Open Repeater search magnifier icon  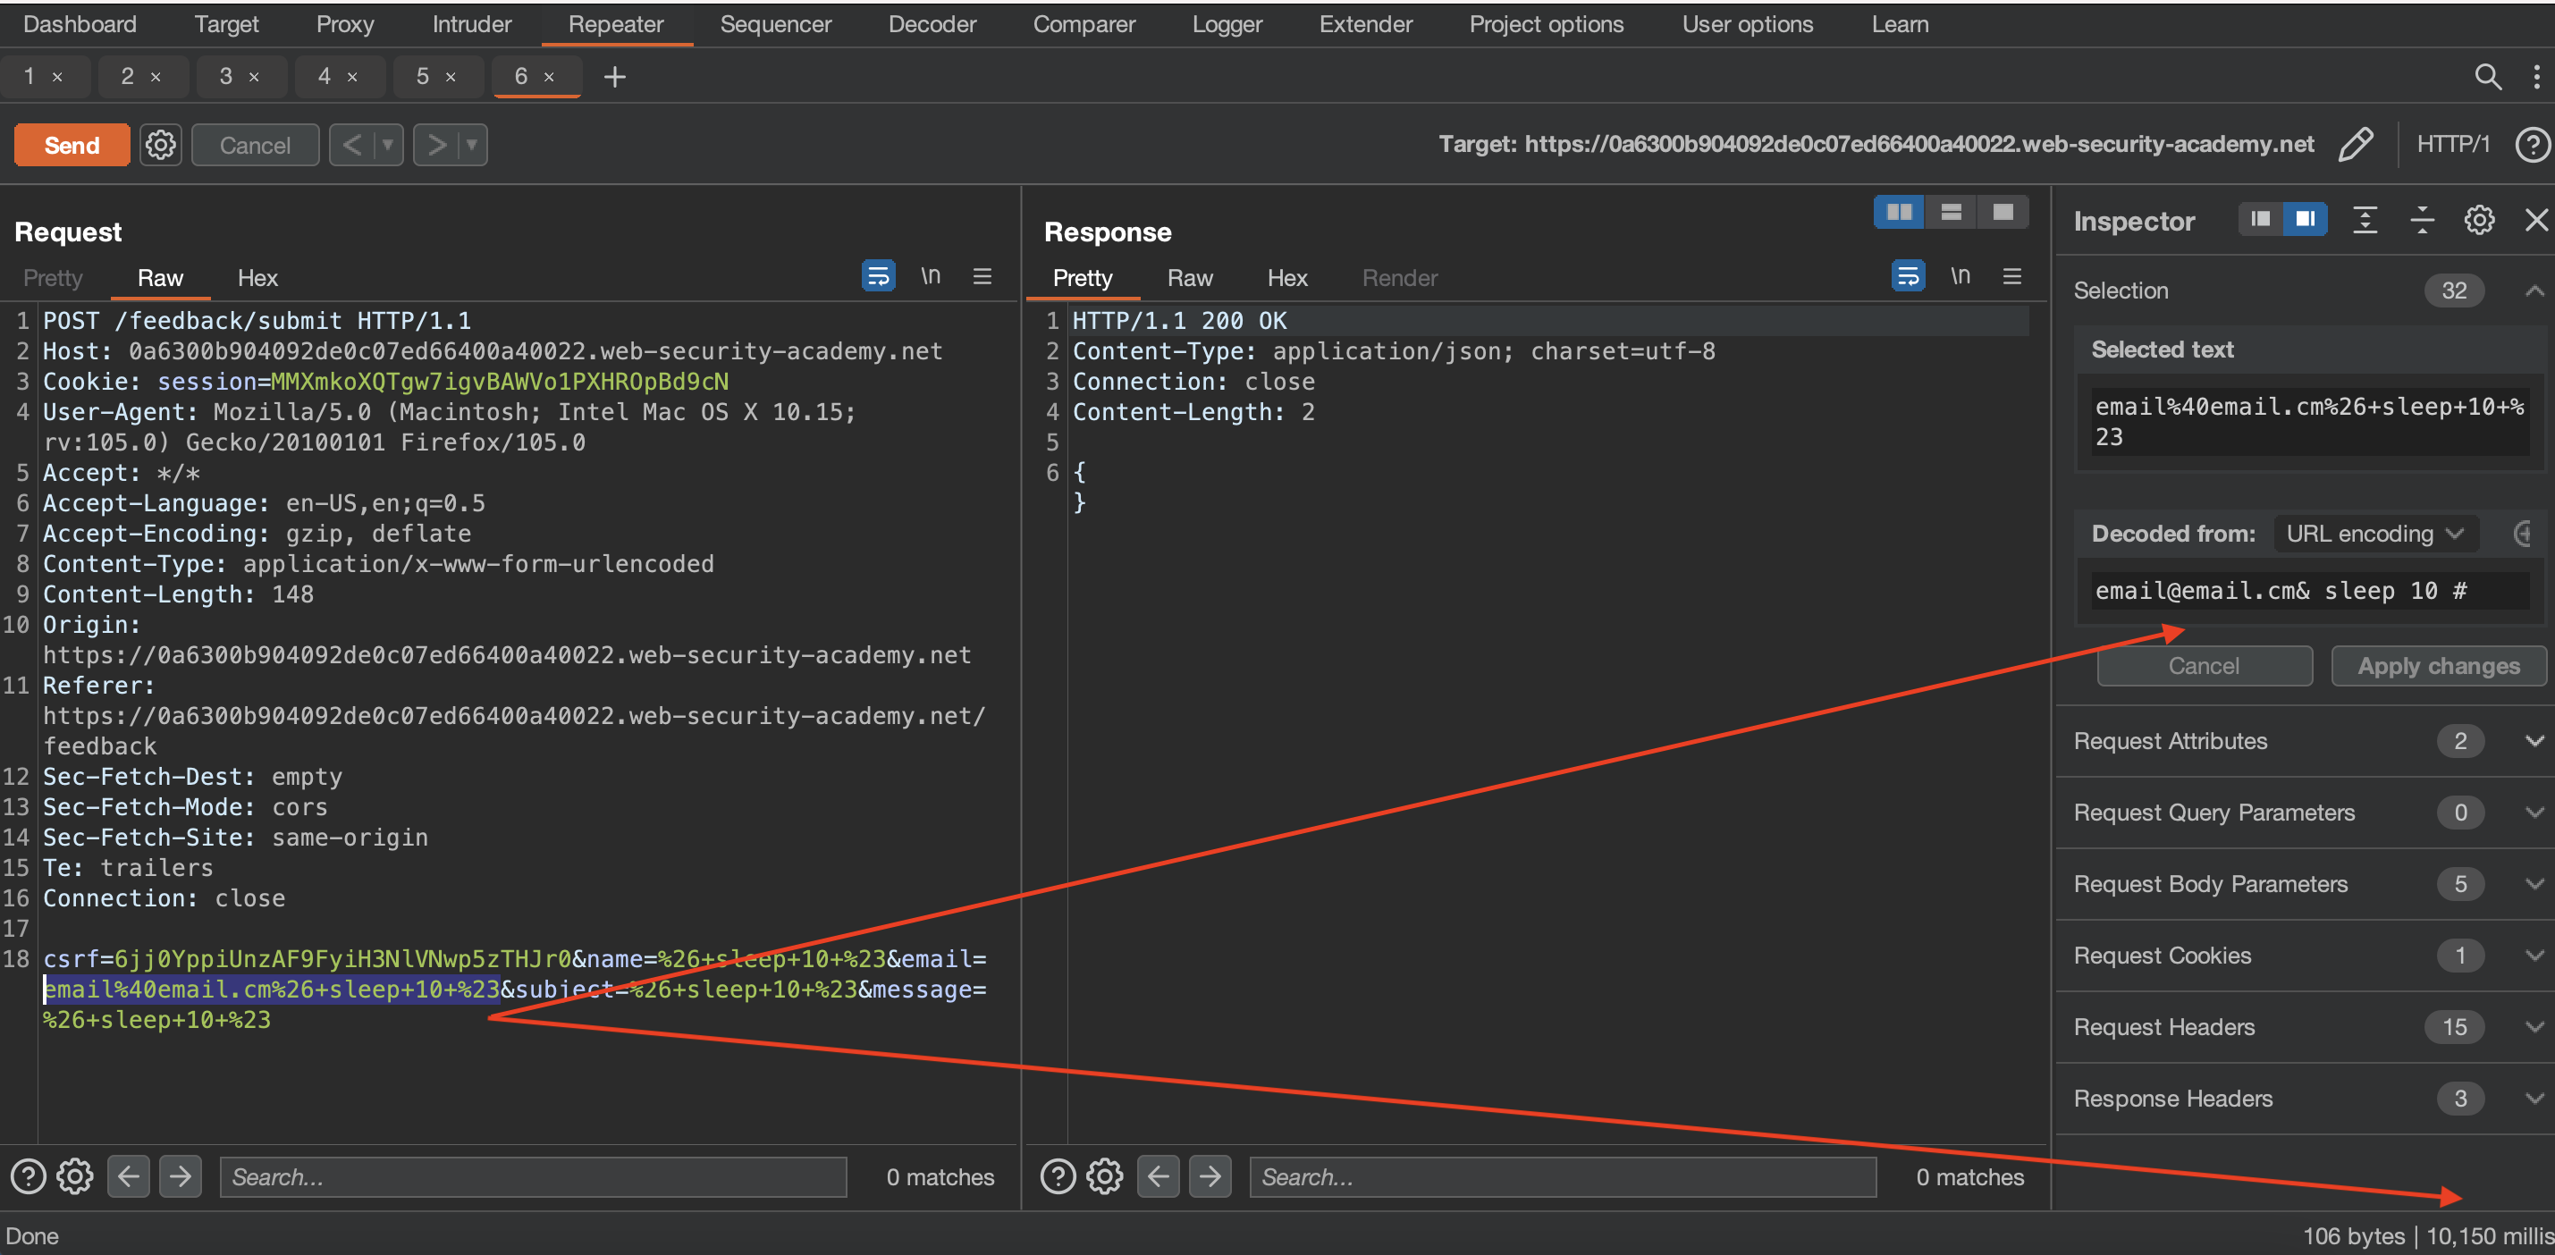[x=2486, y=76]
